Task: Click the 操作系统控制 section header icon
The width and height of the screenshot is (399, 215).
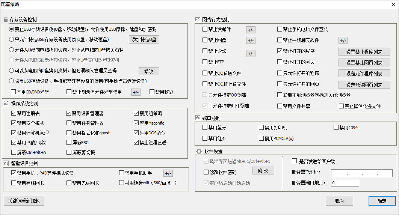Action: [x=6, y=103]
